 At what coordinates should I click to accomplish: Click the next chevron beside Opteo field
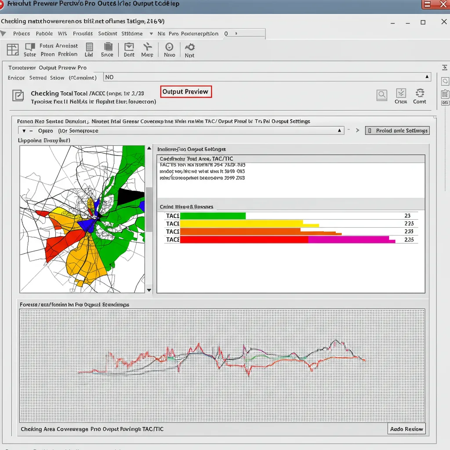click(x=358, y=130)
